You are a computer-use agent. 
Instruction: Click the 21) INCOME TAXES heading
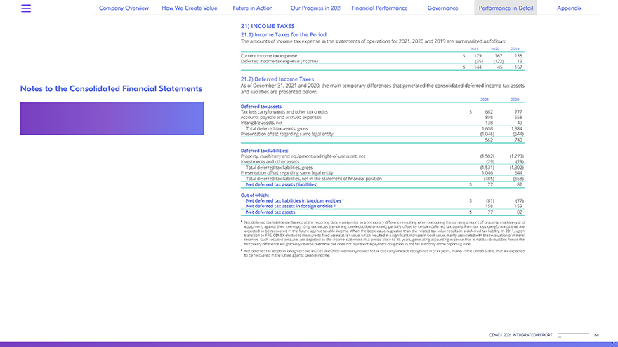point(268,26)
